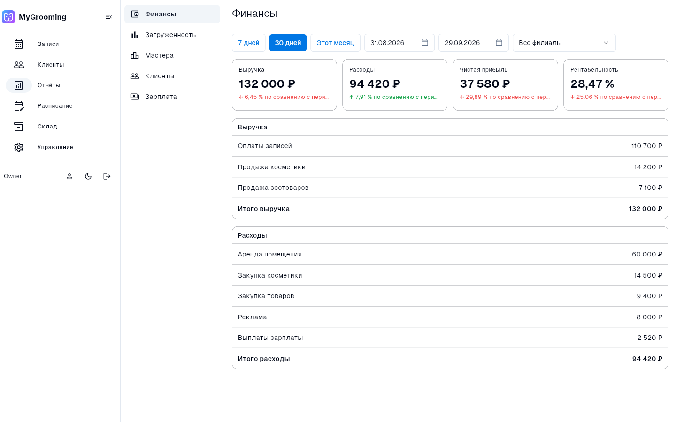Open the Склад archive box icon

click(x=19, y=127)
